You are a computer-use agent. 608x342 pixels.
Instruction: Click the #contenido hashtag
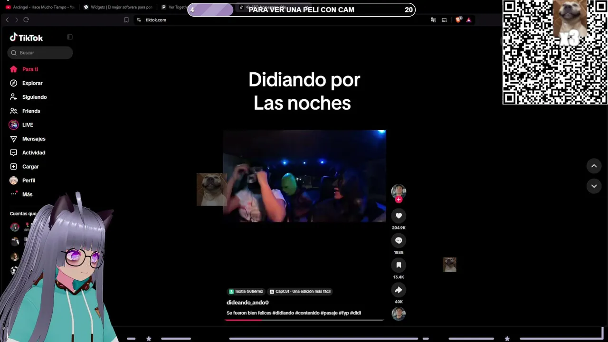pyautogui.click(x=307, y=313)
